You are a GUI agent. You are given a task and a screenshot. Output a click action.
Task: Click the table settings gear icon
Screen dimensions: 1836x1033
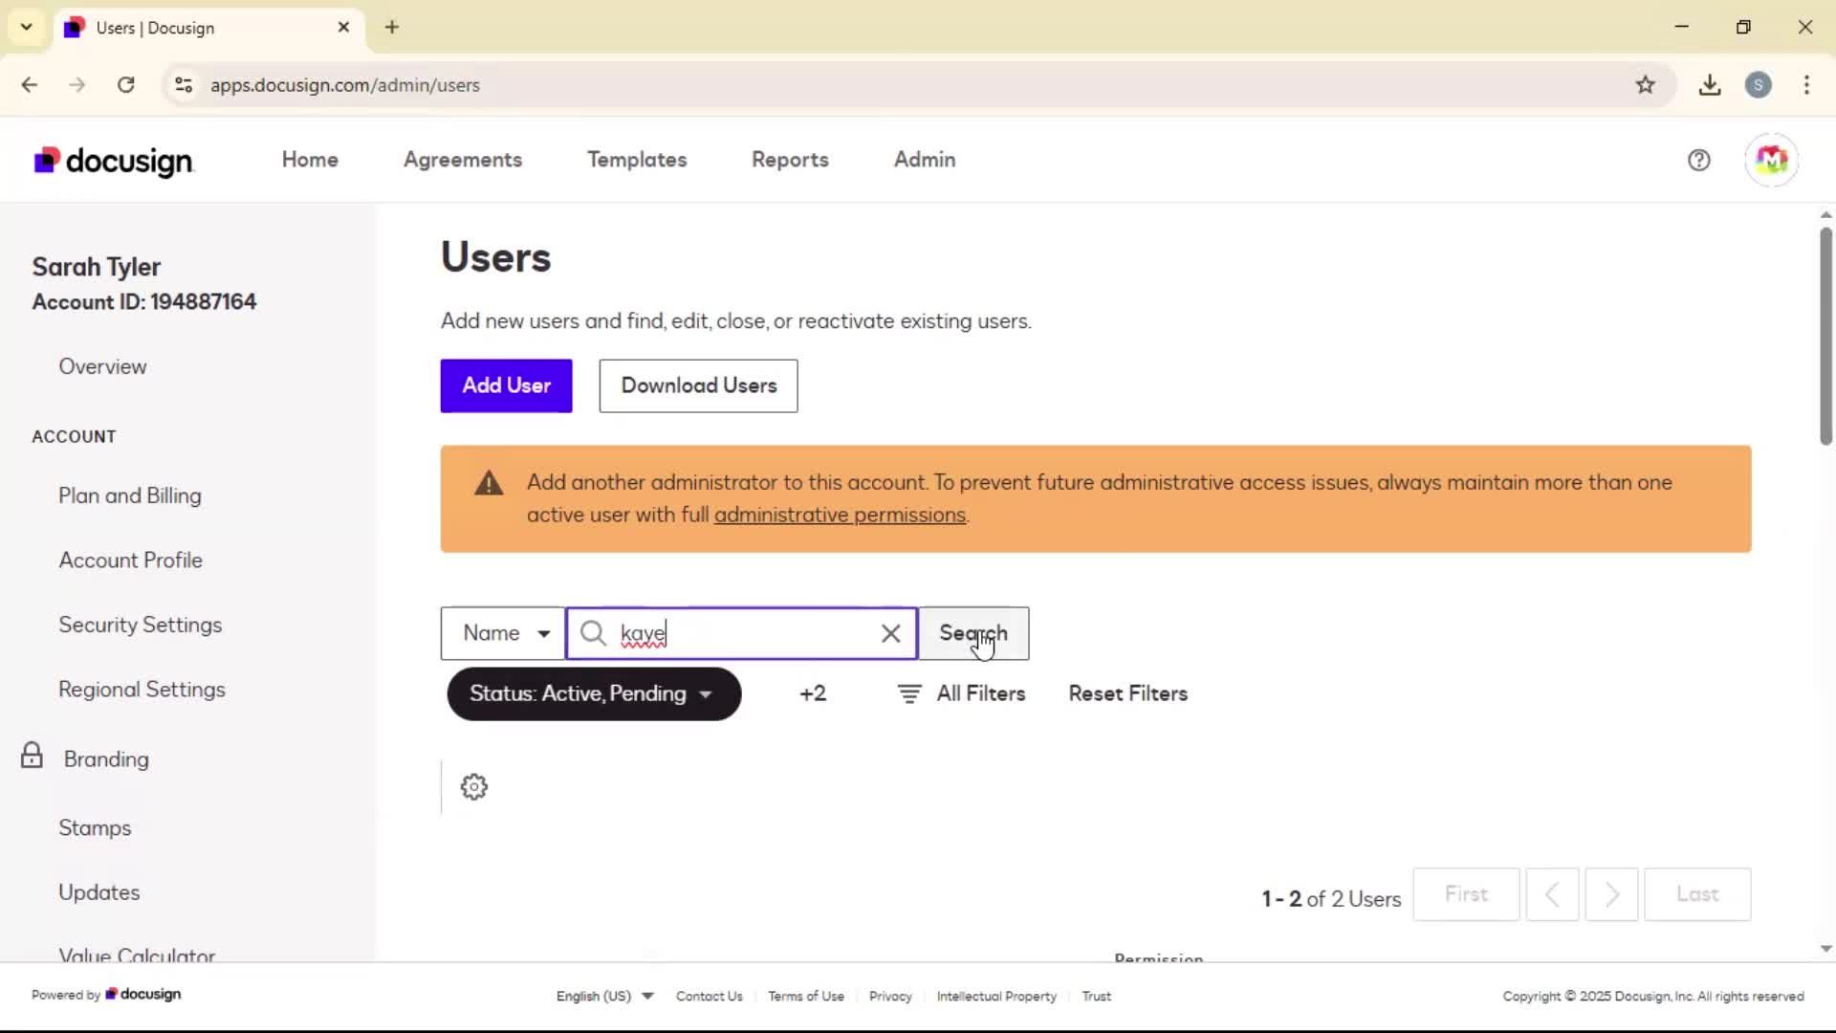474,787
